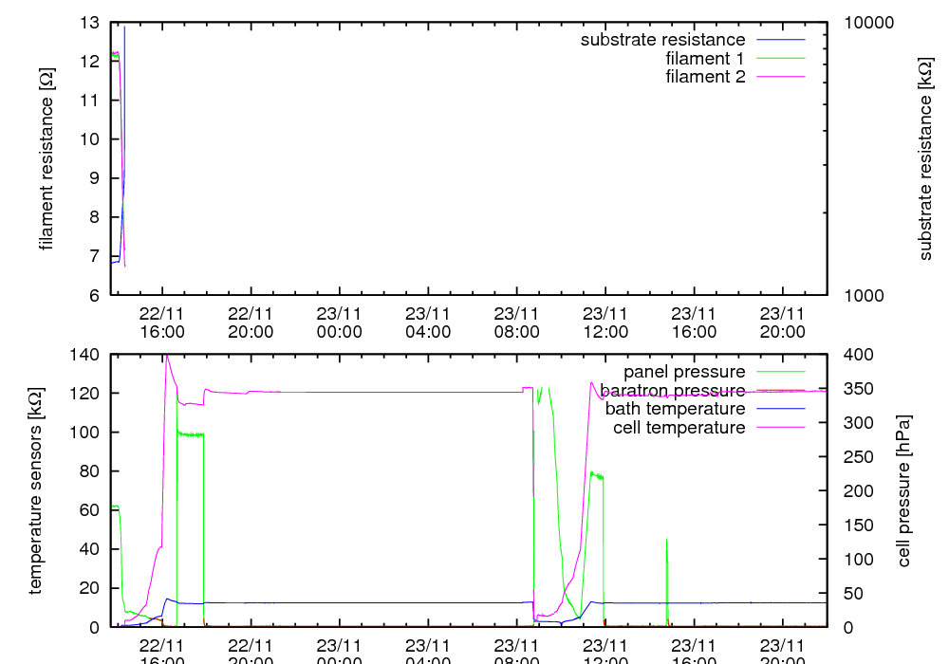Click the blue bath temperature legend line
Image resolution: width=949 pixels, height=664 pixels.
(x=780, y=409)
